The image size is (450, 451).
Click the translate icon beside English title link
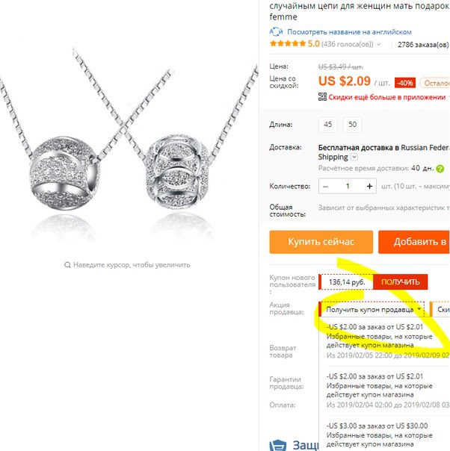[276, 31]
